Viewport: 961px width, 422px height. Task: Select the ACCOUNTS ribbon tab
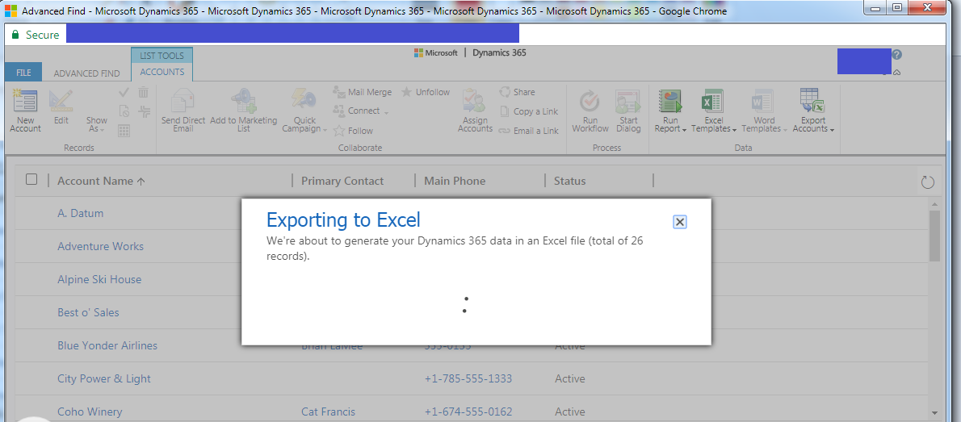162,72
